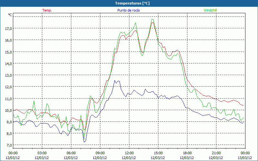The height and width of the screenshot is (161, 258).
Task: Click the 15:00 time label
Action: click(x=158, y=153)
